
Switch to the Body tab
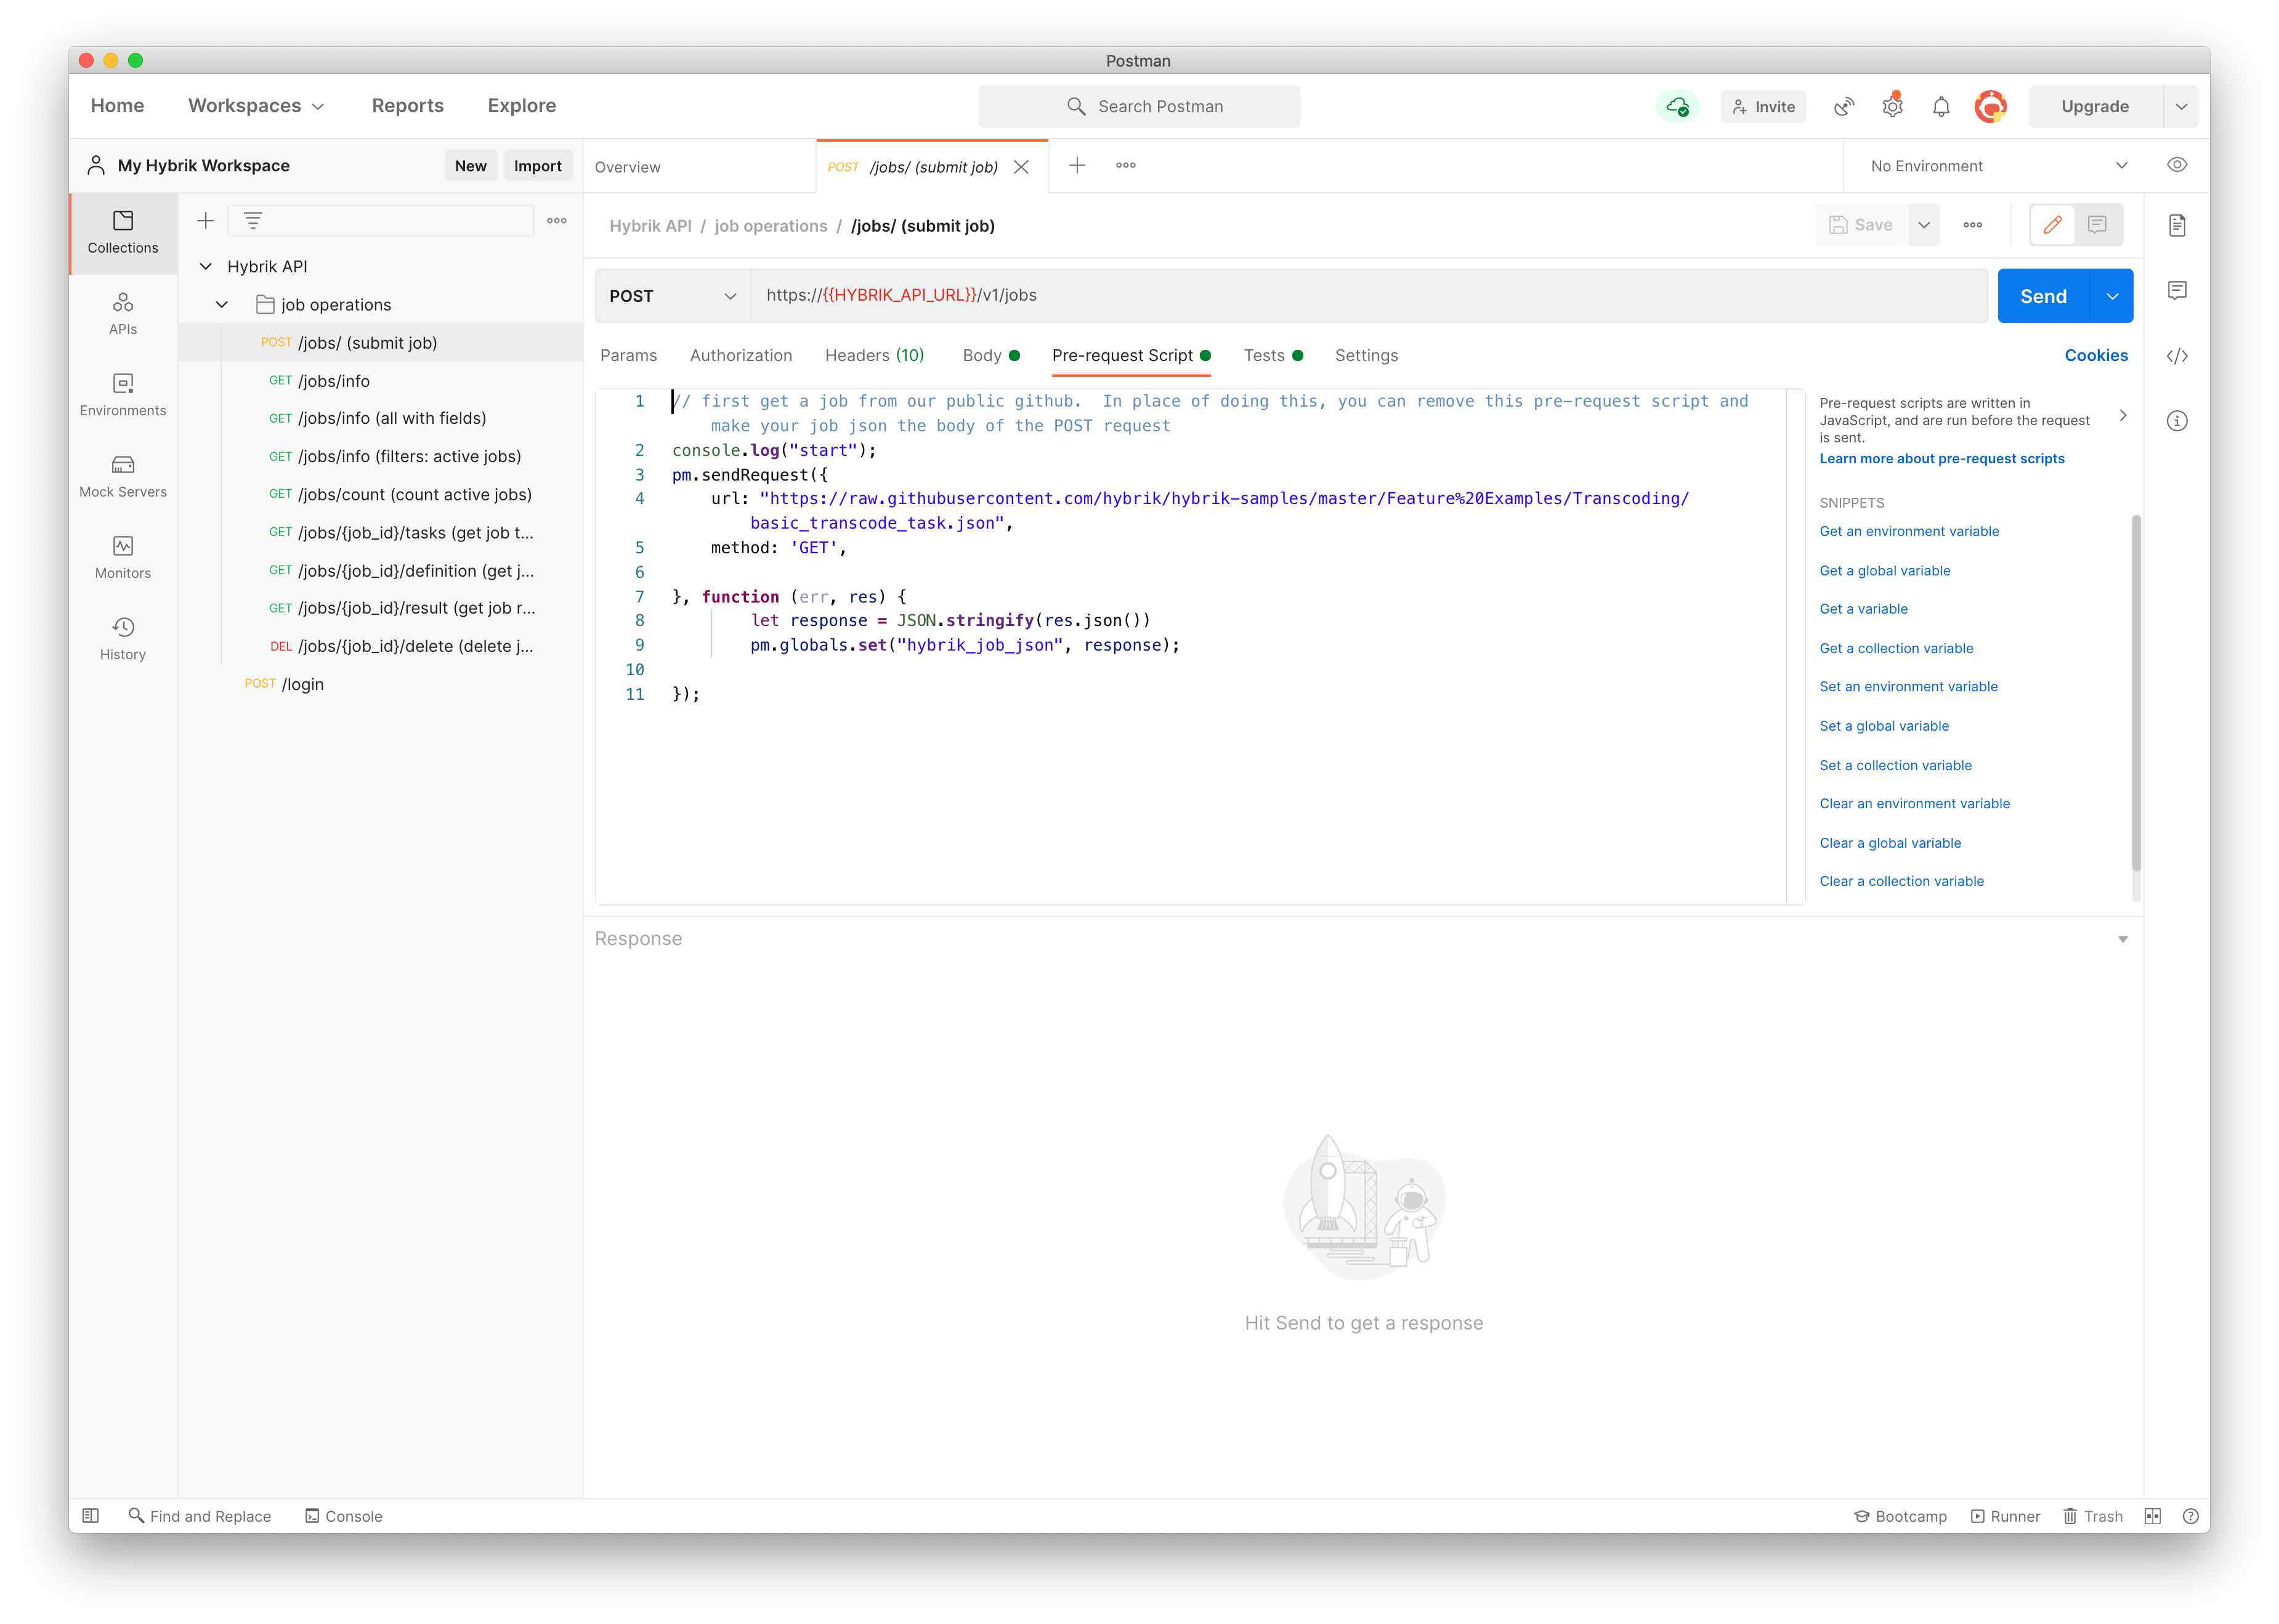tap(990, 355)
